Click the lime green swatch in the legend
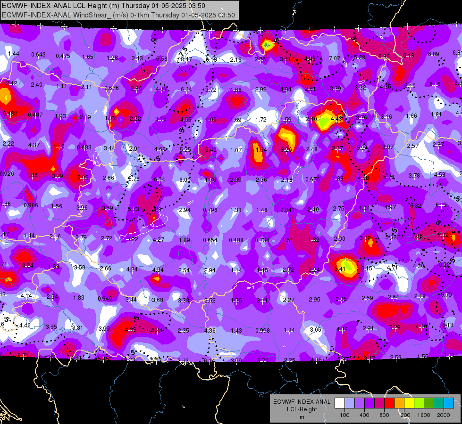Viewport: 462px width, 424px height. point(419,403)
